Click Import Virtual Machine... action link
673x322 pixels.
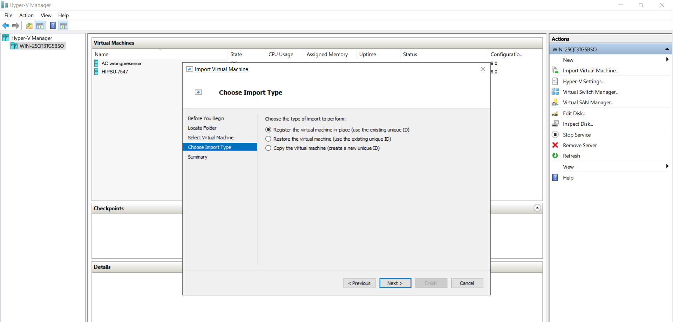click(590, 70)
